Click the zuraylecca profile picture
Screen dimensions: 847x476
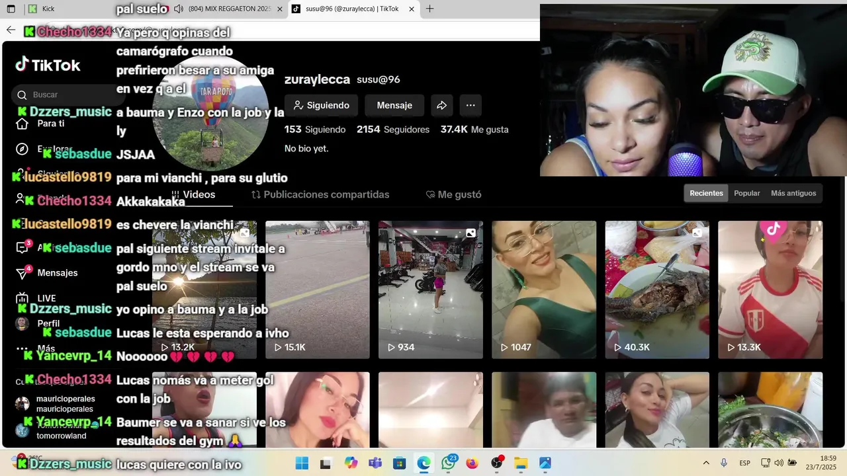coord(210,112)
